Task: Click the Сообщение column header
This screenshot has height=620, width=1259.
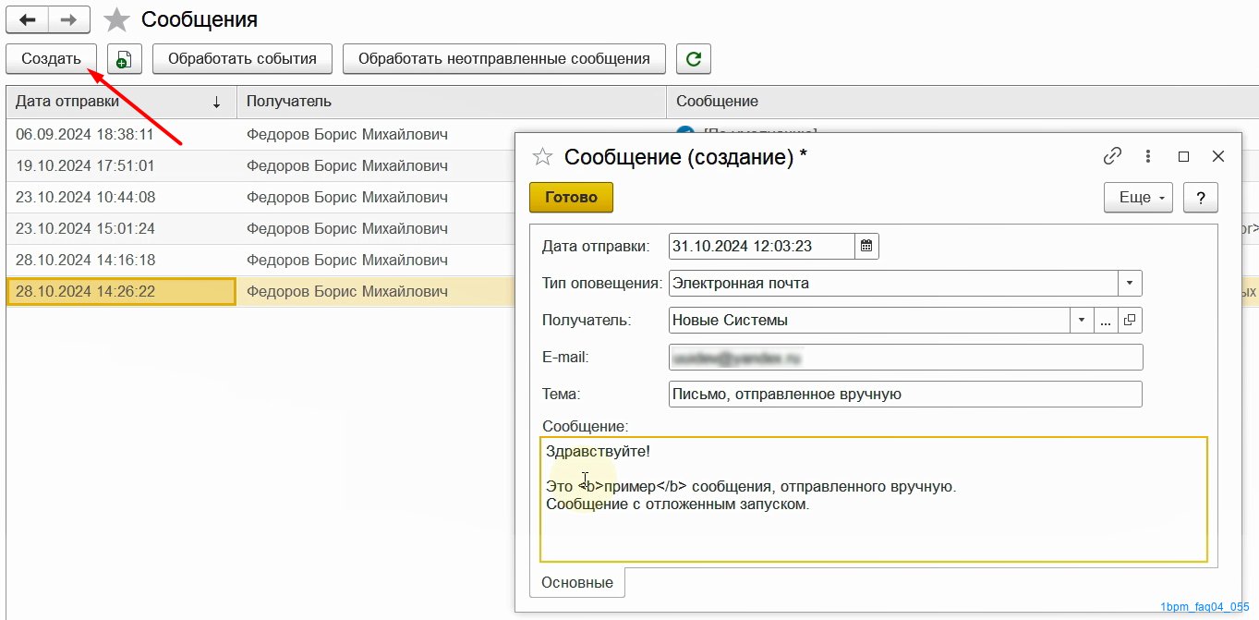Action: [x=962, y=102]
